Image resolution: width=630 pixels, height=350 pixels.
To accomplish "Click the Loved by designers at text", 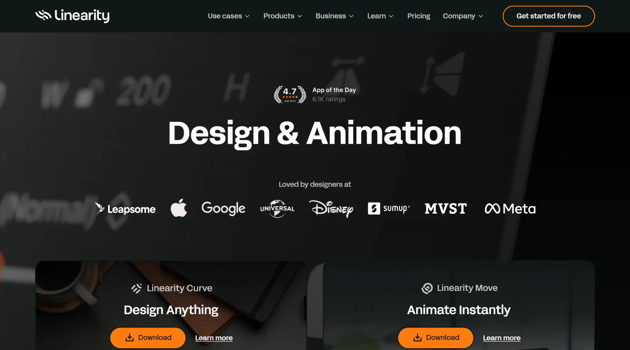I will (x=315, y=184).
